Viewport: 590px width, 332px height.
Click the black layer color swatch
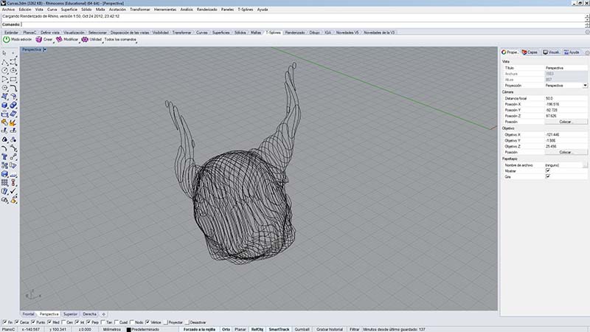[x=128, y=330]
